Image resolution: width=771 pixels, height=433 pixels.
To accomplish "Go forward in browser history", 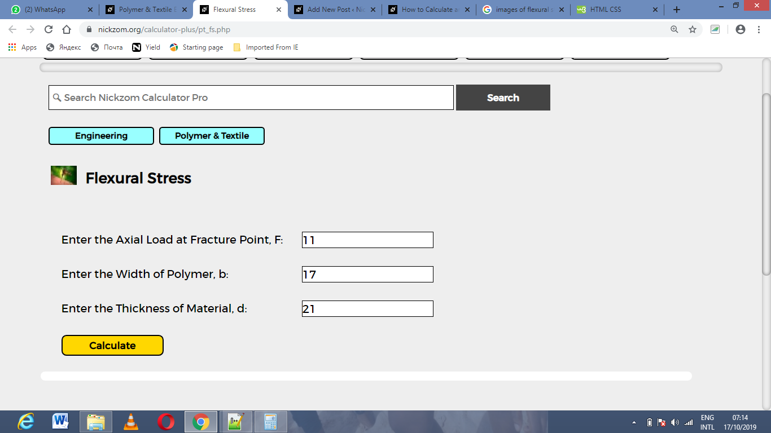I will click(x=30, y=29).
